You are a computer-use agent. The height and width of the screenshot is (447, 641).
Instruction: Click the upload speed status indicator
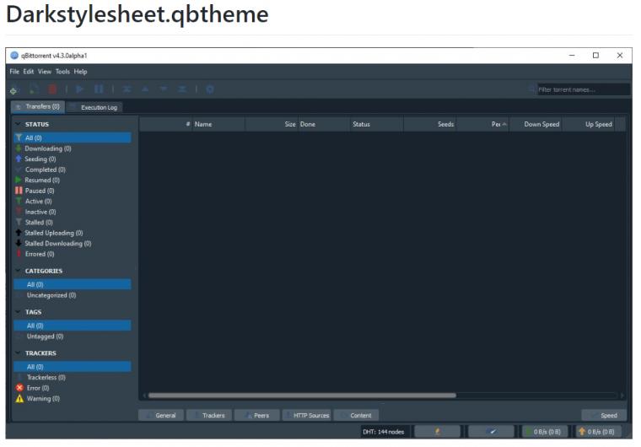click(599, 432)
